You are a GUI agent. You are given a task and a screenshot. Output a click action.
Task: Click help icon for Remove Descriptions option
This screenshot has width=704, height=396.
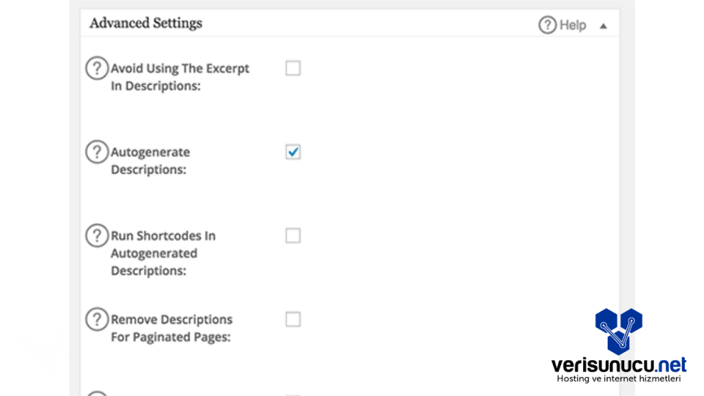97,320
